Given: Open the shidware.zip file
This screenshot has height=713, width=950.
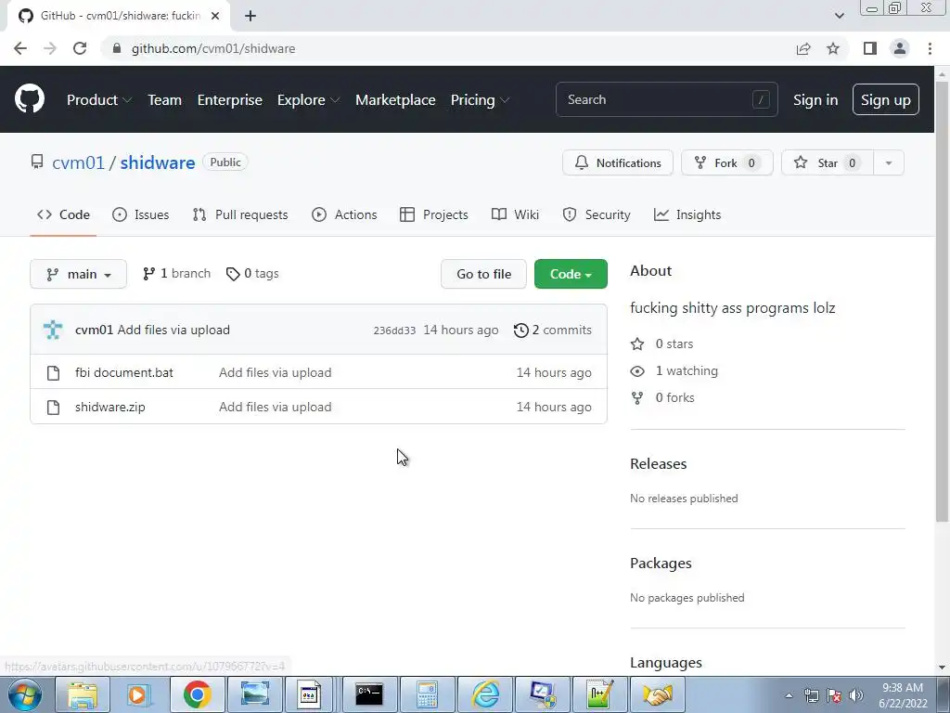Looking at the screenshot, I should (x=110, y=408).
